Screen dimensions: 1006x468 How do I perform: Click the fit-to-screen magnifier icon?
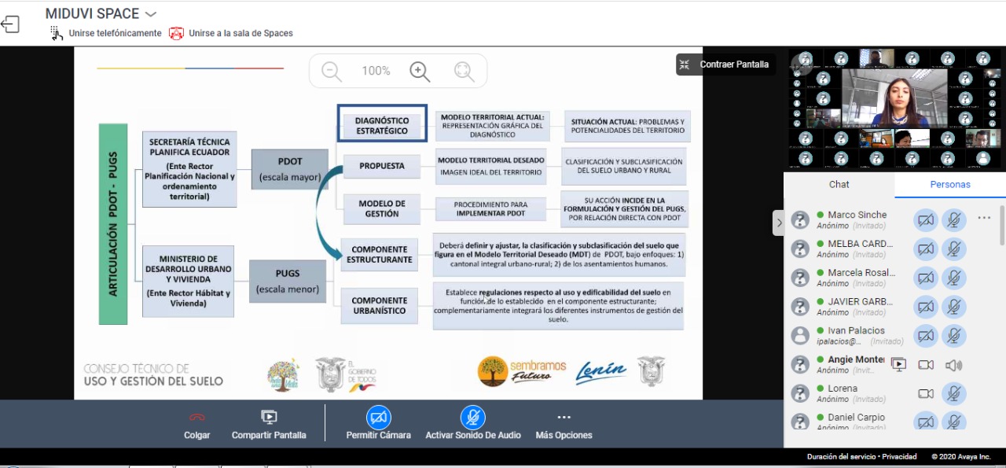(x=464, y=72)
